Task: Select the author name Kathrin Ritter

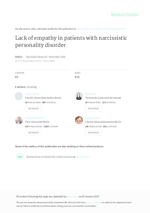Action: pos(33,94)
